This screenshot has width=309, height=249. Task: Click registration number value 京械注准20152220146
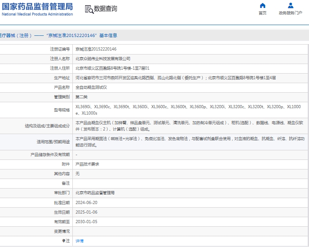coord(96,49)
